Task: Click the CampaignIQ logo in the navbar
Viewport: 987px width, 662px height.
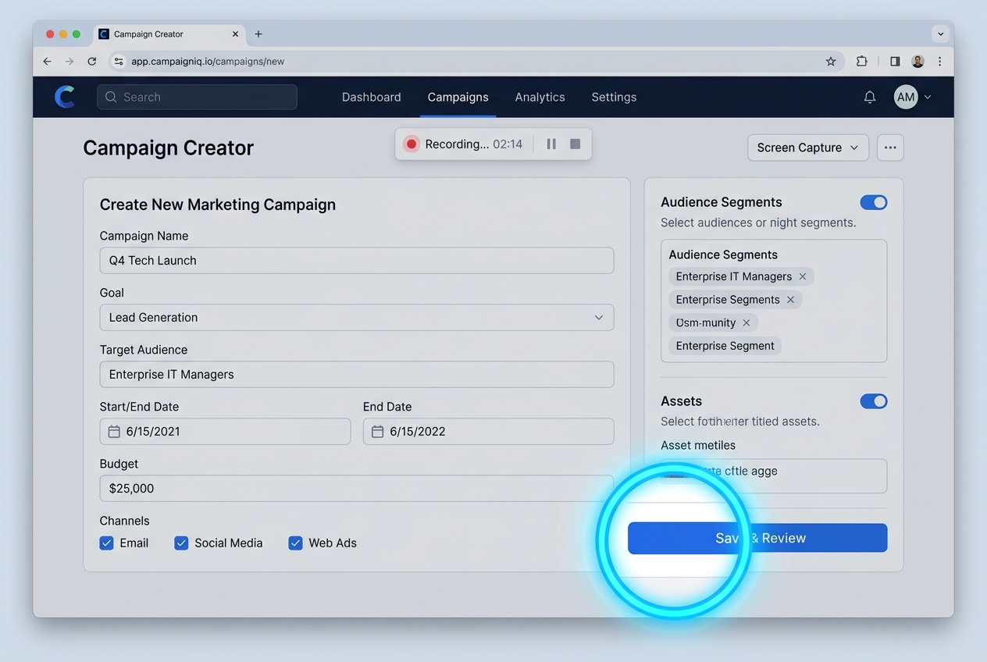Action: [x=65, y=97]
